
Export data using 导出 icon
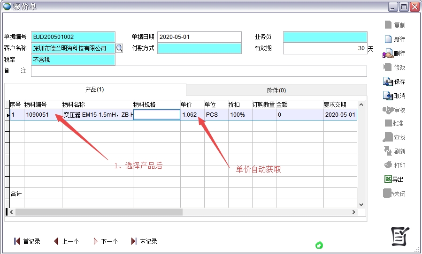pyautogui.click(x=388, y=179)
